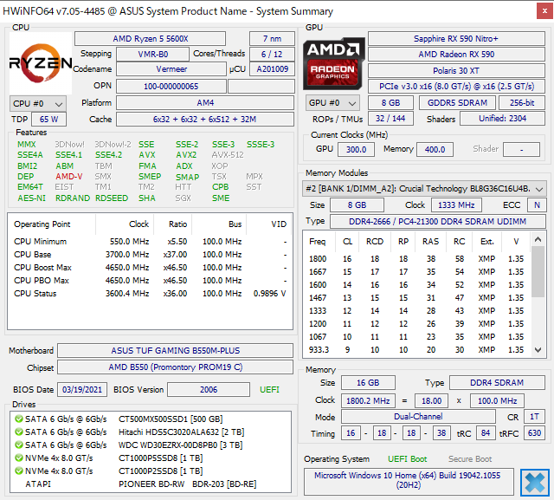Image resolution: width=554 pixels, height=500 pixels.
Task: Select the CPU Minimum row
Action: pyautogui.click(x=150, y=242)
